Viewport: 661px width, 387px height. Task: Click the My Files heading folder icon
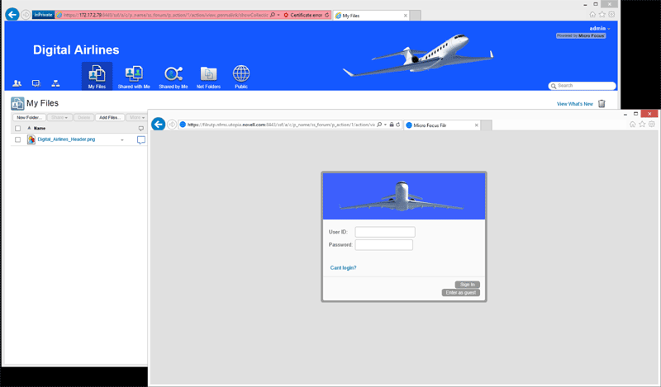click(17, 103)
